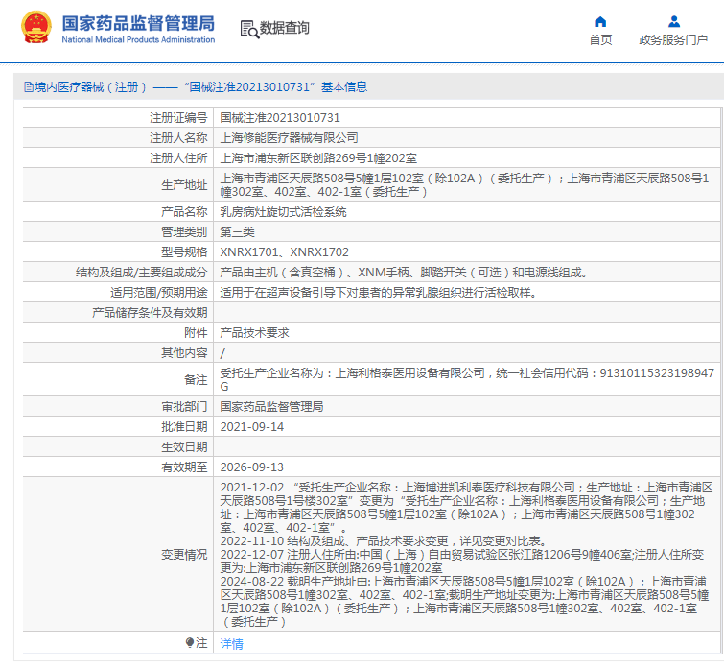The width and height of the screenshot is (724, 670).
Task: Click the 产品技术要求 attachment text
Action: coord(254,333)
